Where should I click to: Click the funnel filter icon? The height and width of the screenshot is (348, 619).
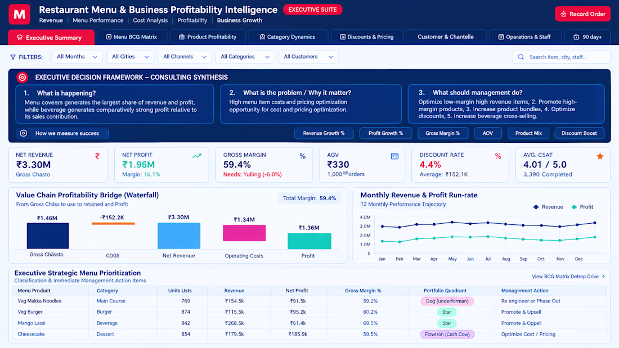[x=13, y=57]
